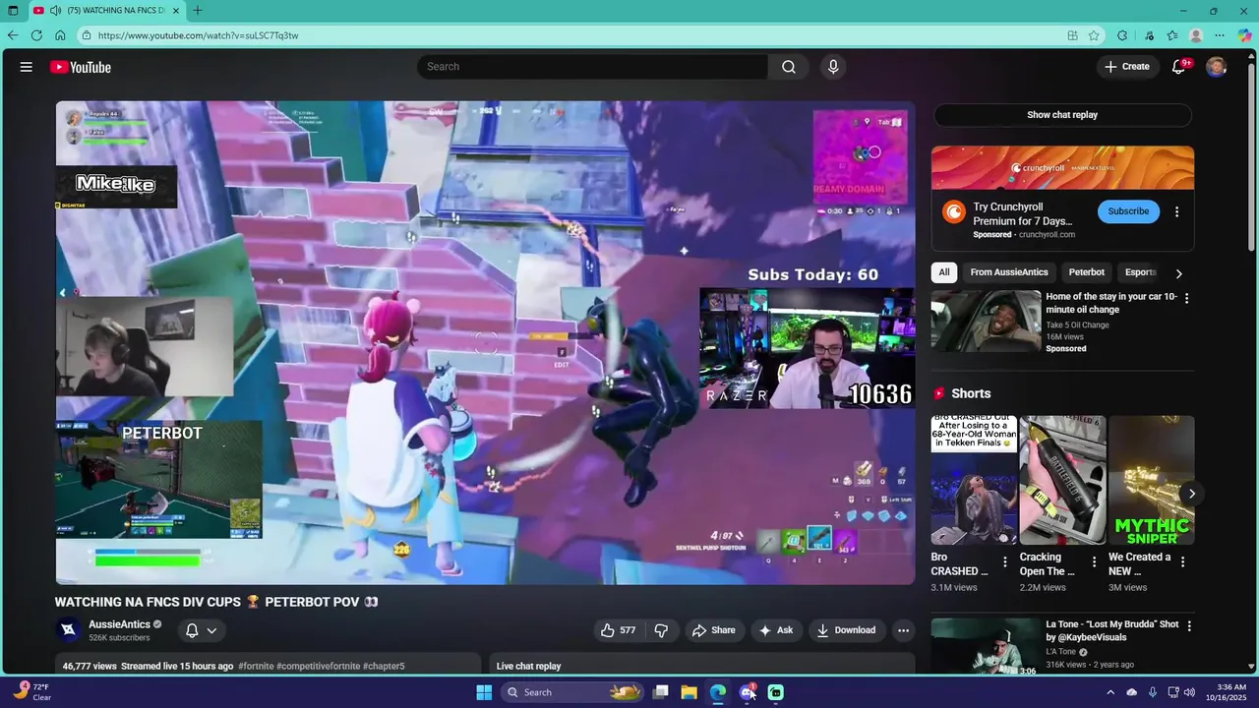Open the page's vertical scrollbar thumb

(x=1252, y=157)
